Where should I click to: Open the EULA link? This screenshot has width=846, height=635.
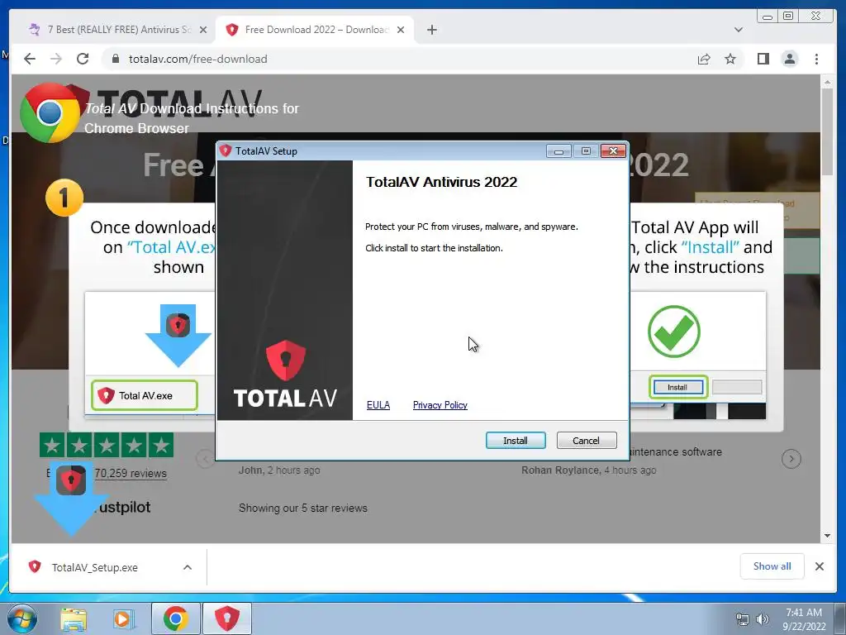pos(378,405)
